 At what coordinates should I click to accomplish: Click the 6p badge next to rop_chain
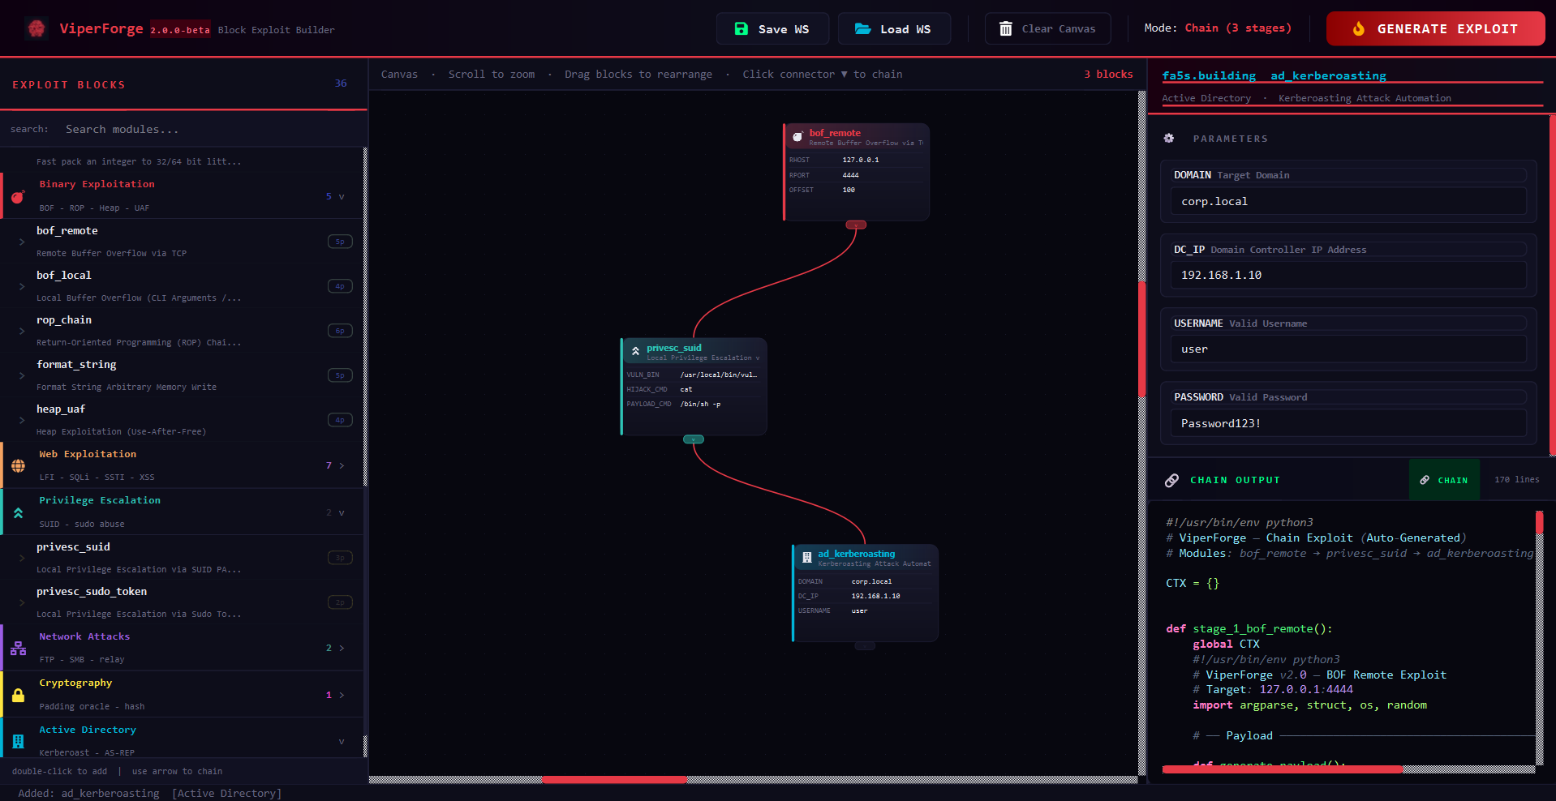pyautogui.click(x=340, y=331)
